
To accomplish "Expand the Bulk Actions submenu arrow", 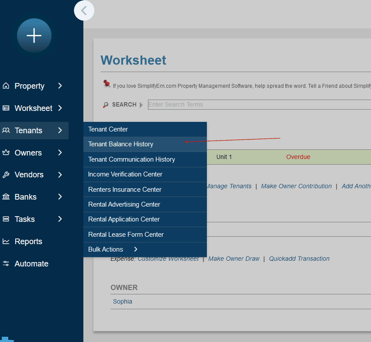I will pyautogui.click(x=136, y=249).
